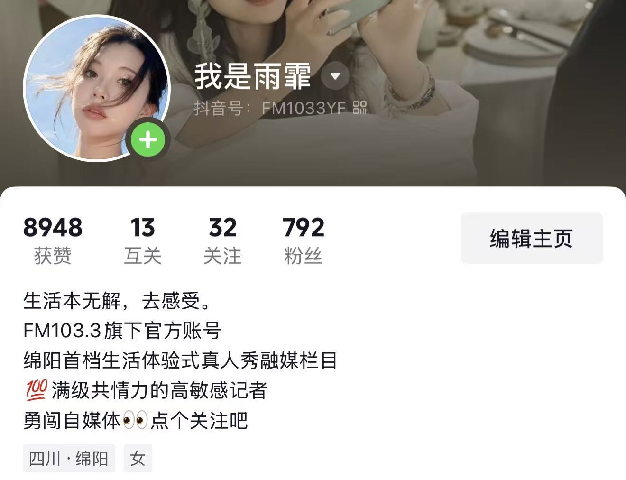Open the 32 关注 following list

click(x=222, y=240)
